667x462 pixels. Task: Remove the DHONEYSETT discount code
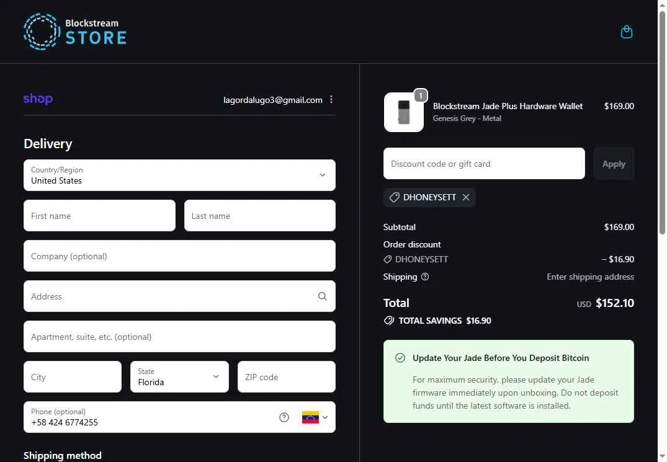466,197
